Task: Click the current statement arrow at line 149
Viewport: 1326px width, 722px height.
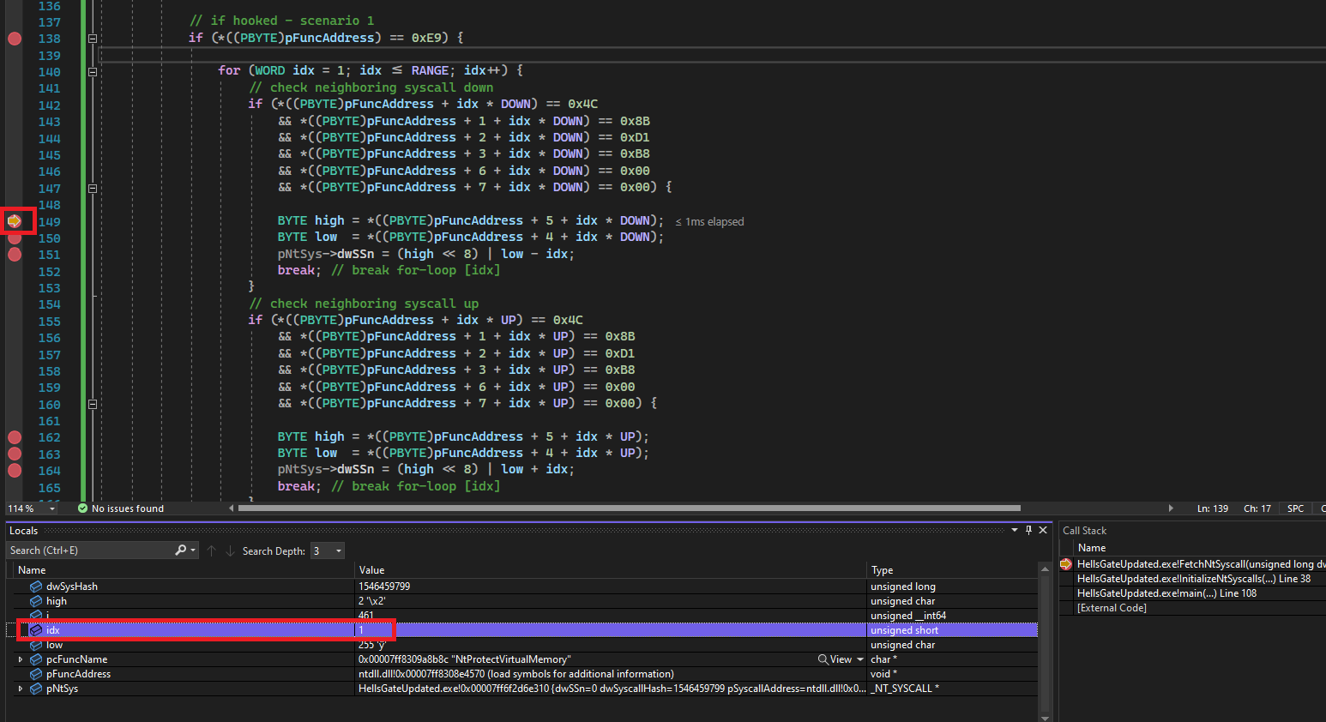Action: point(15,221)
